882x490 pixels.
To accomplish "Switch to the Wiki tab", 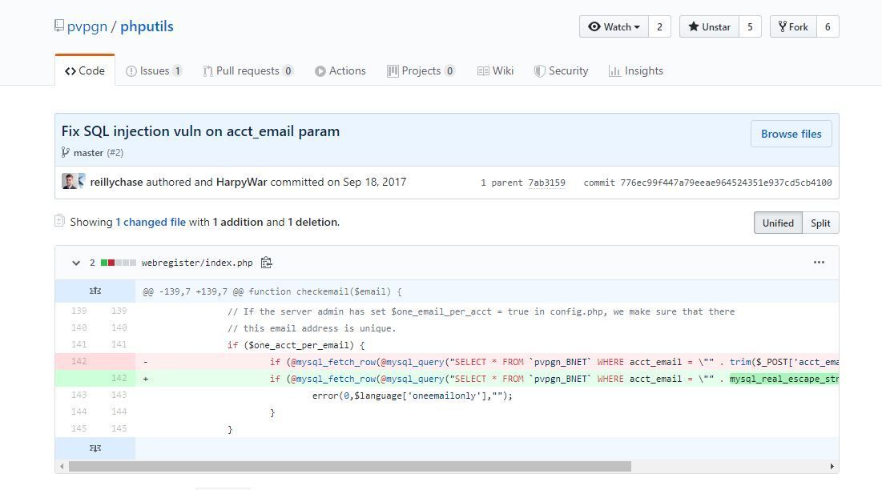I will pyautogui.click(x=495, y=70).
